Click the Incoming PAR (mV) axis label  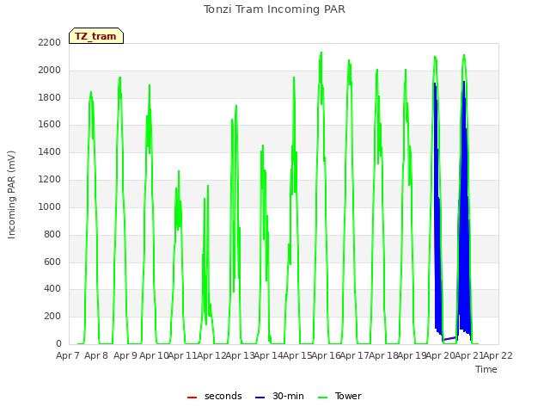click(x=11, y=195)
